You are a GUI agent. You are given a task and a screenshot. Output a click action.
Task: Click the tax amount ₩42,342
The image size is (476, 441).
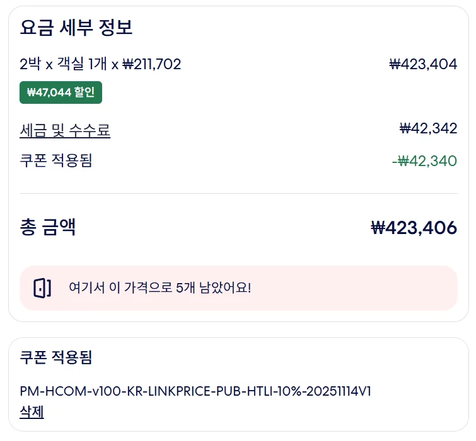428,128
